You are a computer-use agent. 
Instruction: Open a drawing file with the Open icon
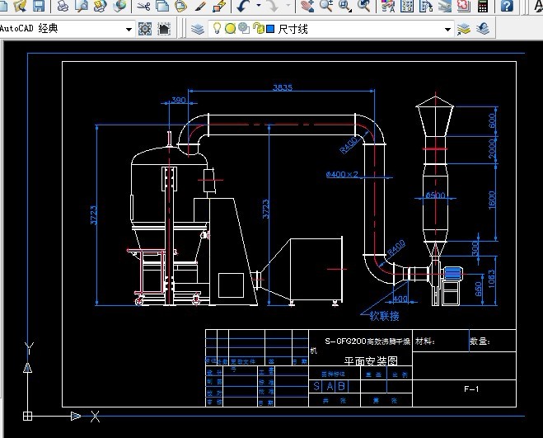[x=20, y=6]
